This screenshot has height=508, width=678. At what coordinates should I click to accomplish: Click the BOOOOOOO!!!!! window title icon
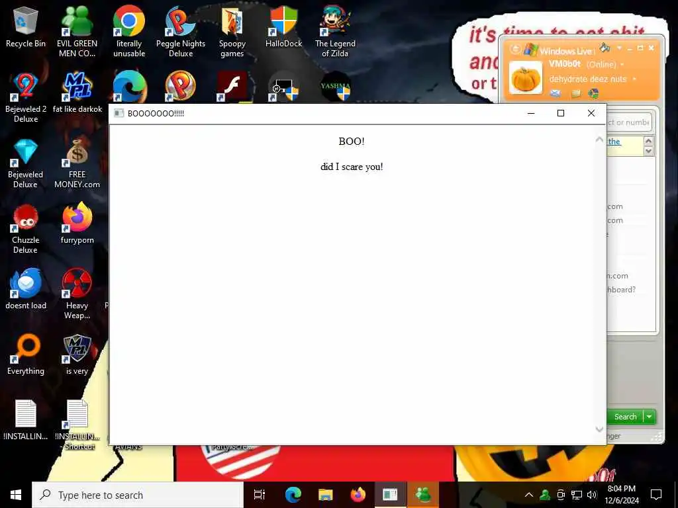point(119,113)
